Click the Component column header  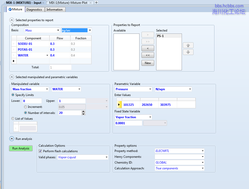(x=33, y=38)
